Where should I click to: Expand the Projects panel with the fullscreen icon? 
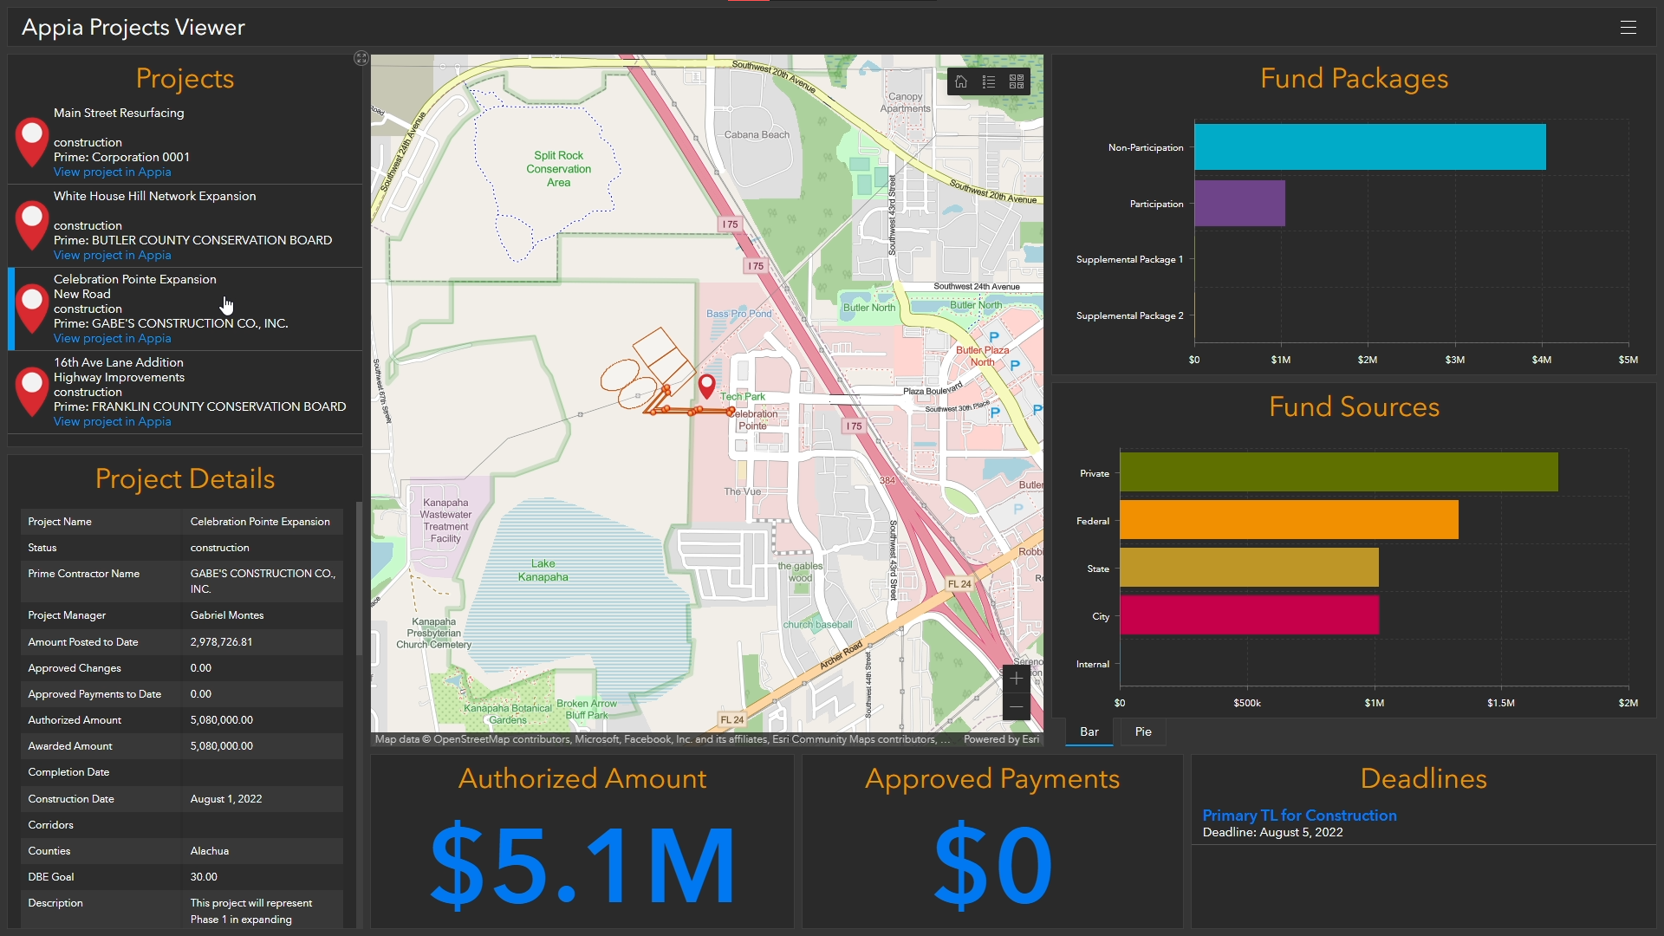[x=361, y=58]
